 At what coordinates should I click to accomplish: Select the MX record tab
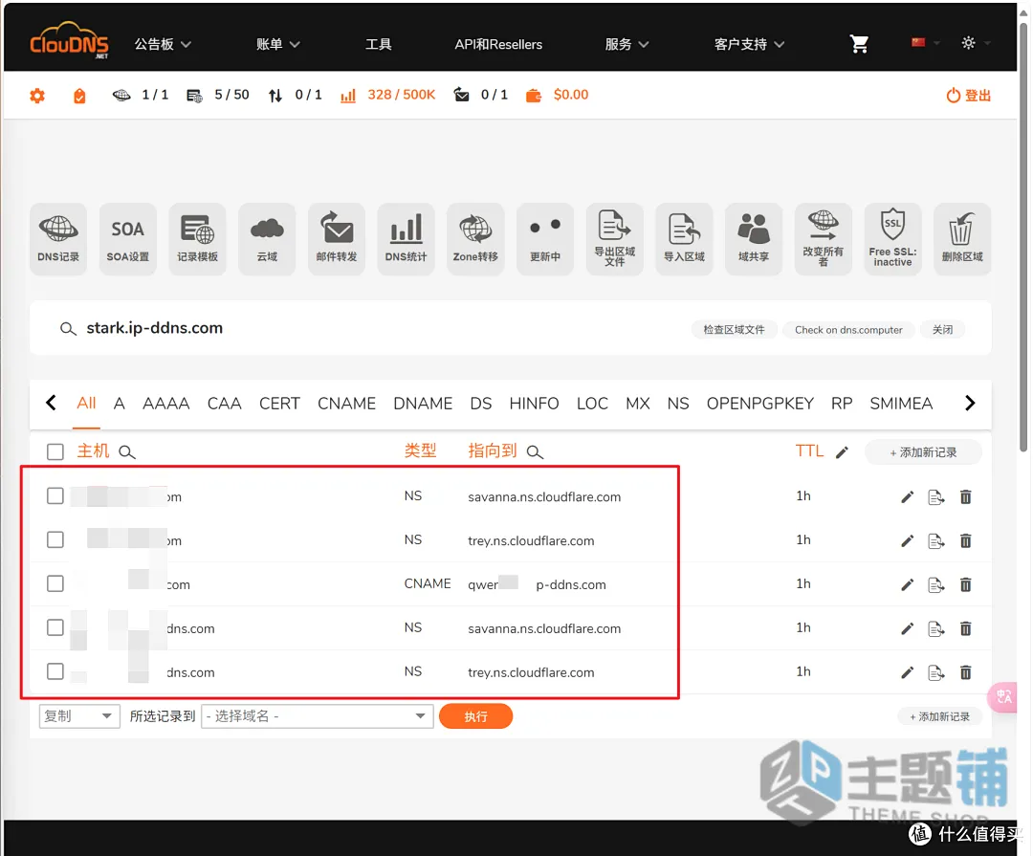[638, 404]
